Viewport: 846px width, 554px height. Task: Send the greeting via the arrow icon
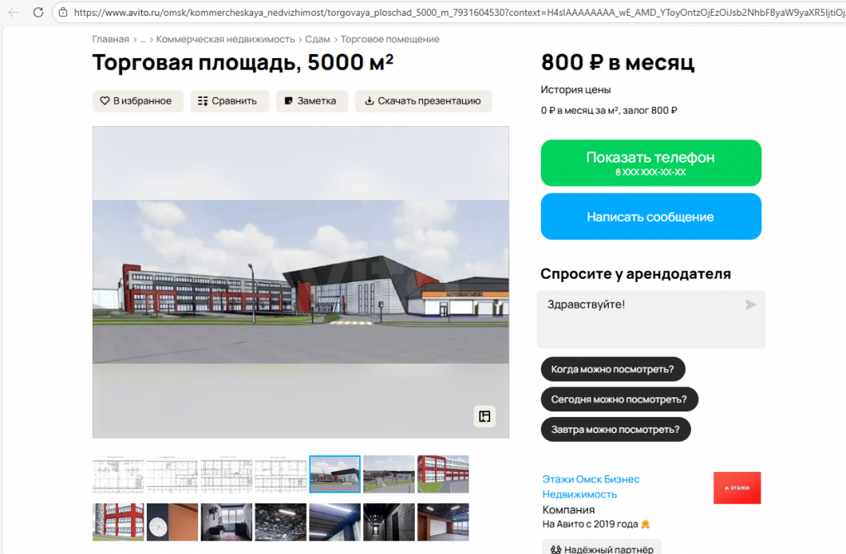749,305
